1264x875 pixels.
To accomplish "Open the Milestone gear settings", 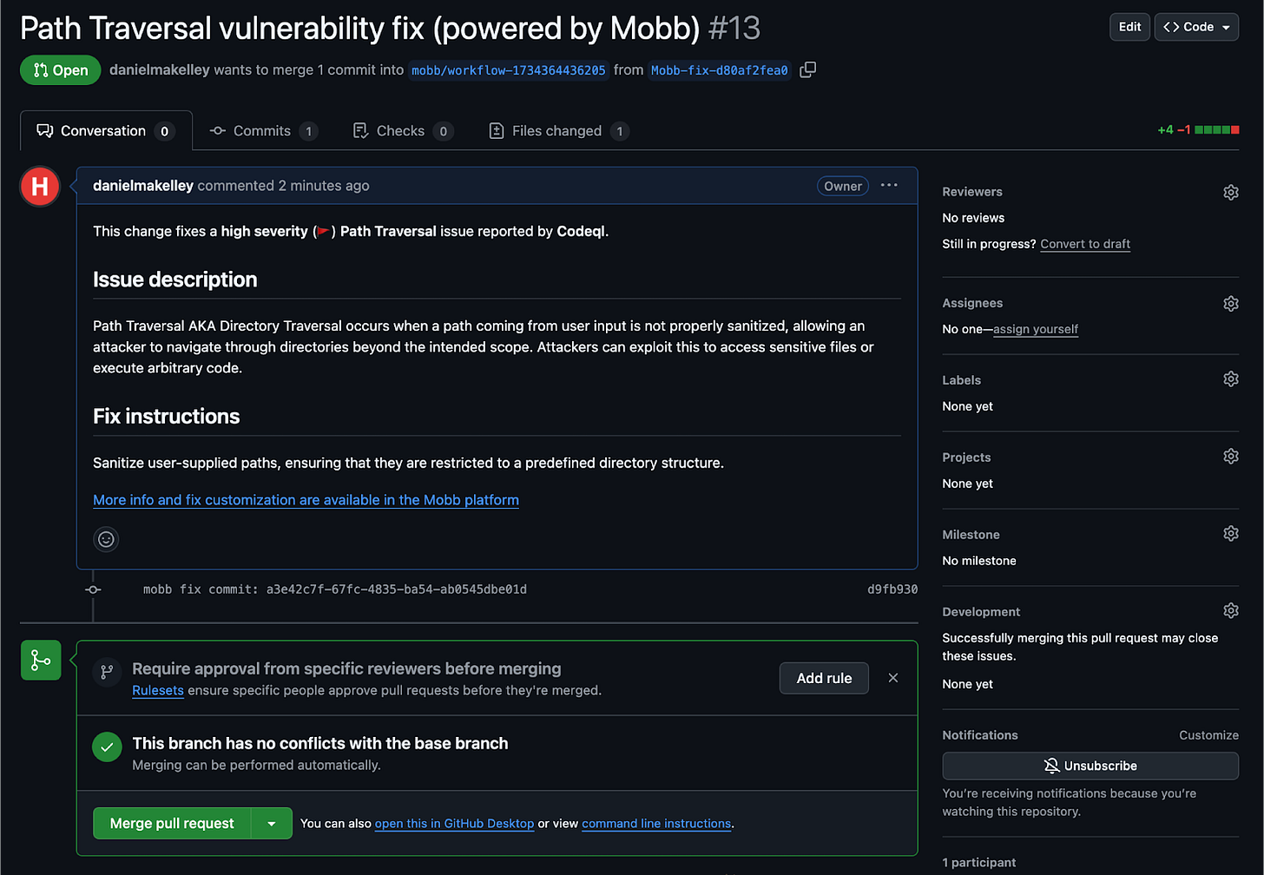I will pyautogui.click(x=1230, y=534).
